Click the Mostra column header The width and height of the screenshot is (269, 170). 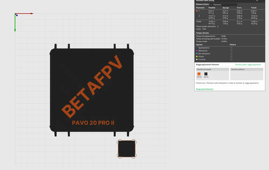233,45
